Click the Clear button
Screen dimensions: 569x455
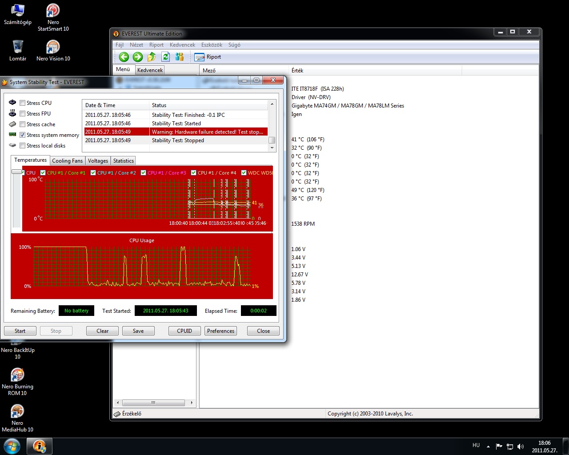[103, 331]
